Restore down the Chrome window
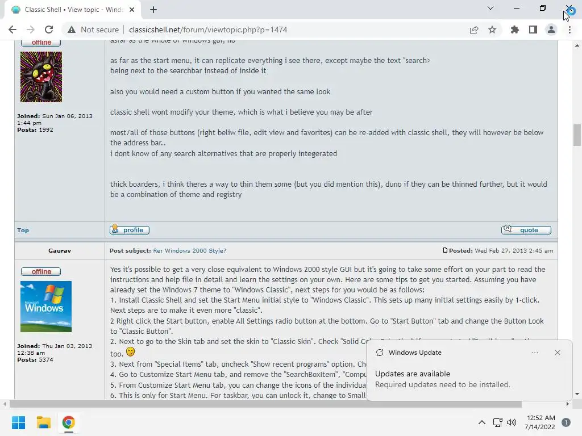The width and height of the screenshot is (582, 436). (543, 8)
